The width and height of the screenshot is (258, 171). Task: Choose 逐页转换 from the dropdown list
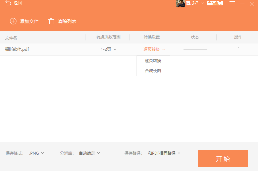153,61
